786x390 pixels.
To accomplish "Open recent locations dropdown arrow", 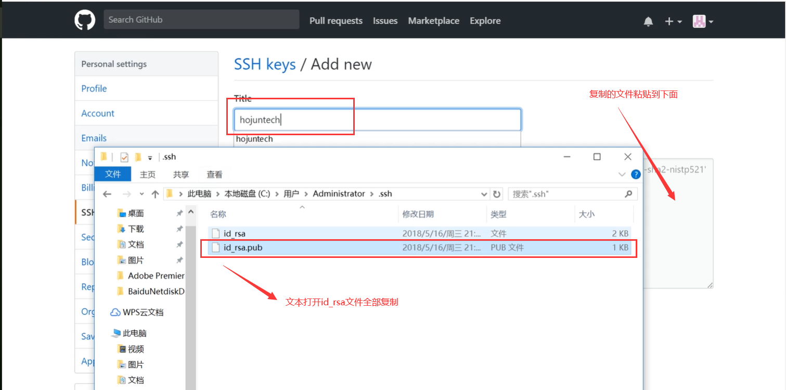I will 141,194.
